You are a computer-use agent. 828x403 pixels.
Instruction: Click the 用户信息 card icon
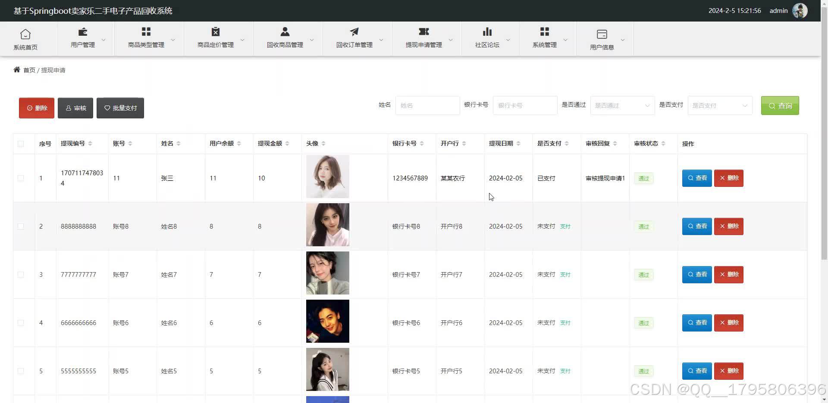point(602,34)
